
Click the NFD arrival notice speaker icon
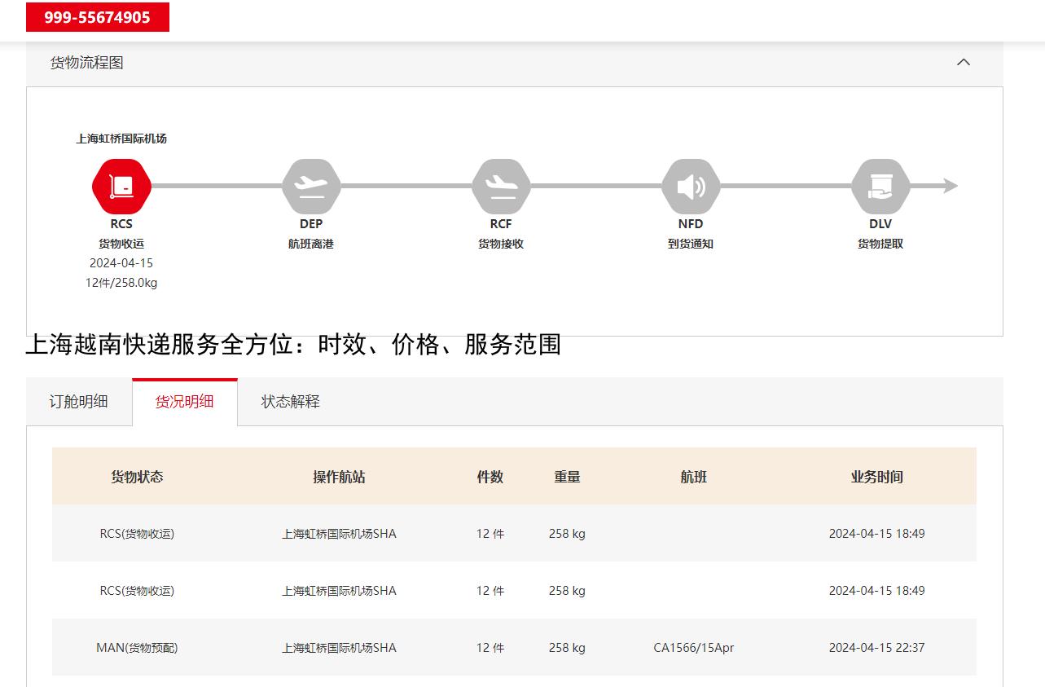691,187
